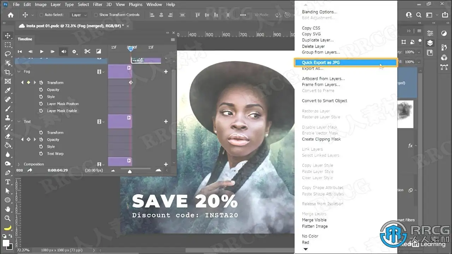Select the Eraser tool
Viewport: 452px width, 254px height.
click(7, 137)
